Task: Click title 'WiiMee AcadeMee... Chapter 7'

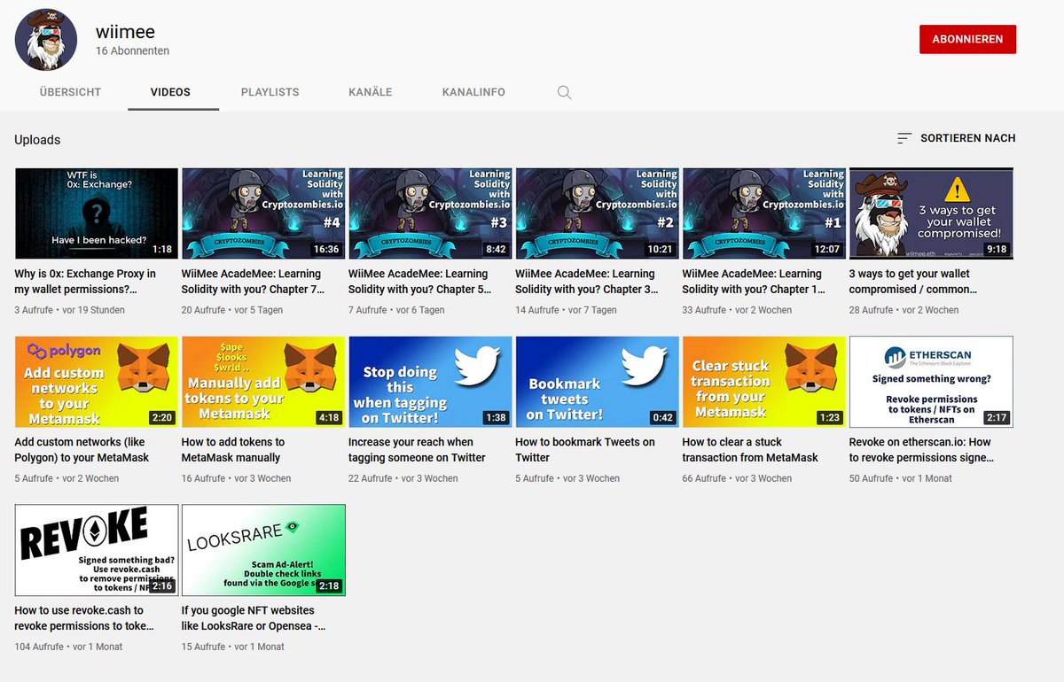Action: (253, 282)
